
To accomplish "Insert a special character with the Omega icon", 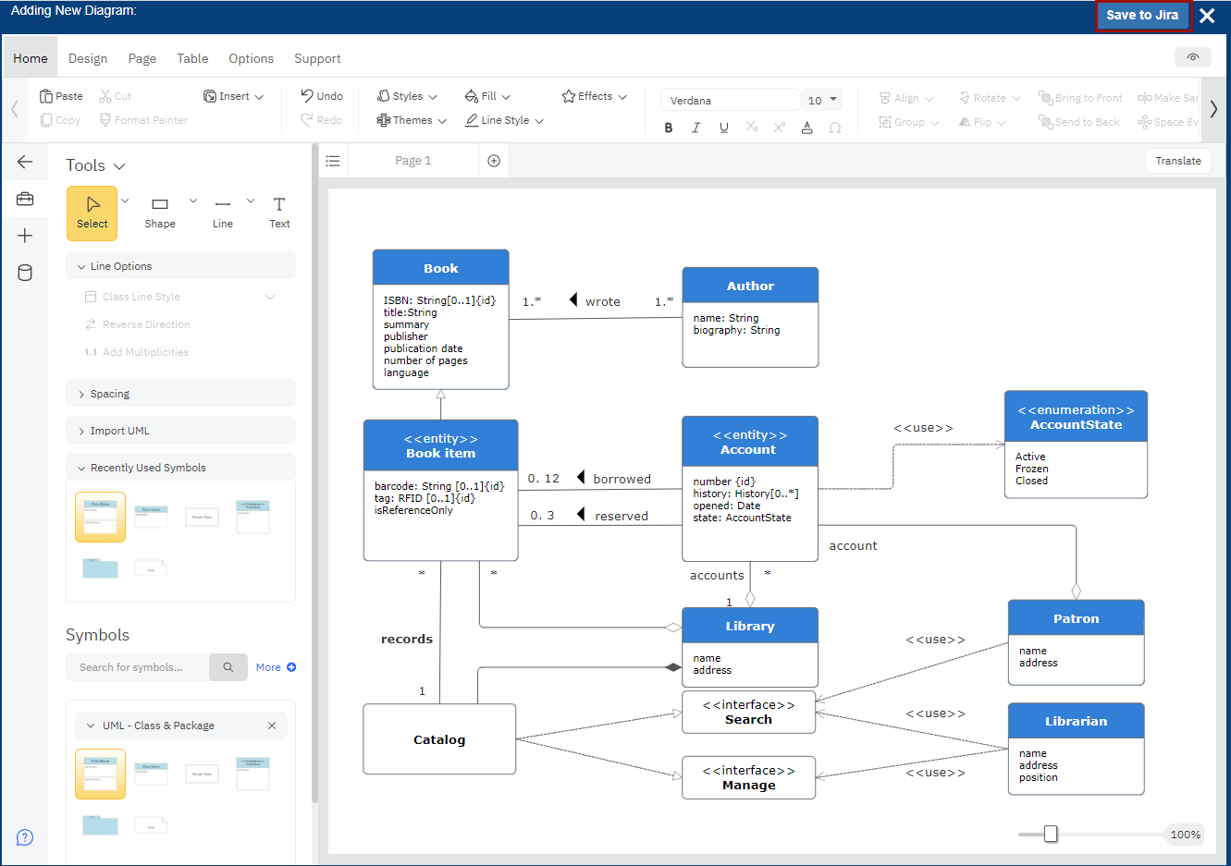I will tap(834, 128).
